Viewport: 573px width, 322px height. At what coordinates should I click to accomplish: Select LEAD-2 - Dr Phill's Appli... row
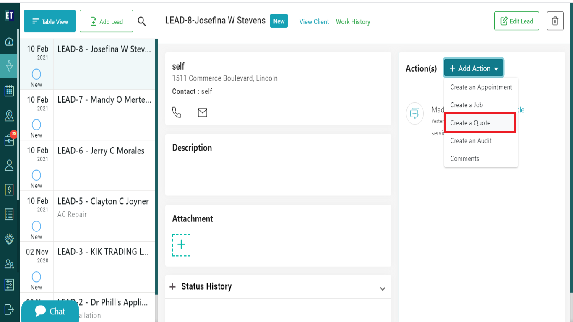tap(87, 307)
